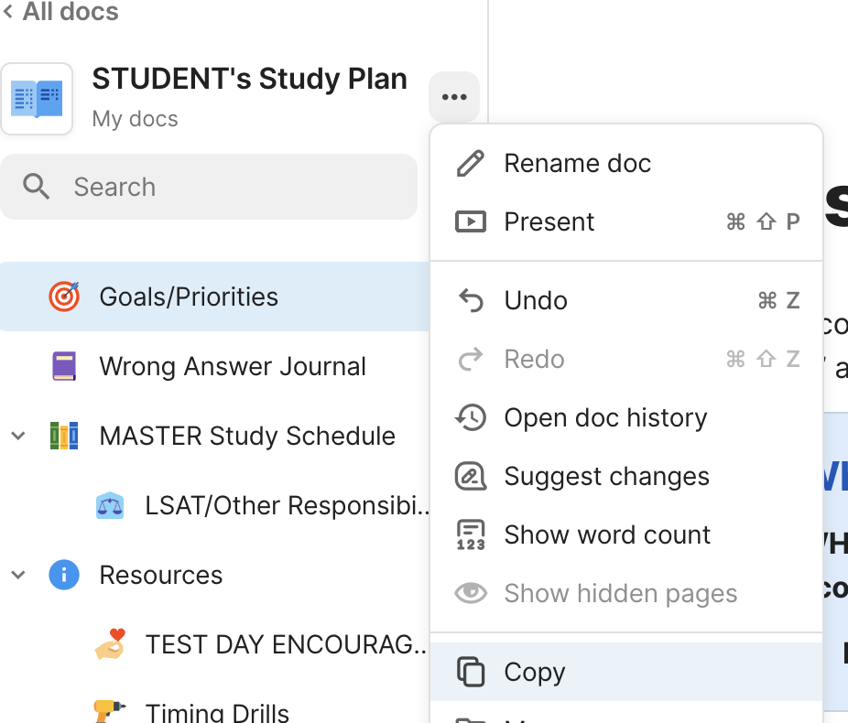Click the blue info icon beside Resources
Viewport: 848px width, 723px height.
pyautogui.click(x=64, y=575)
